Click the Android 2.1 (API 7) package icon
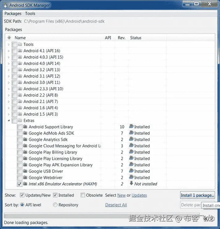Viewport: 220px width, 229px height. click(20, 101)
